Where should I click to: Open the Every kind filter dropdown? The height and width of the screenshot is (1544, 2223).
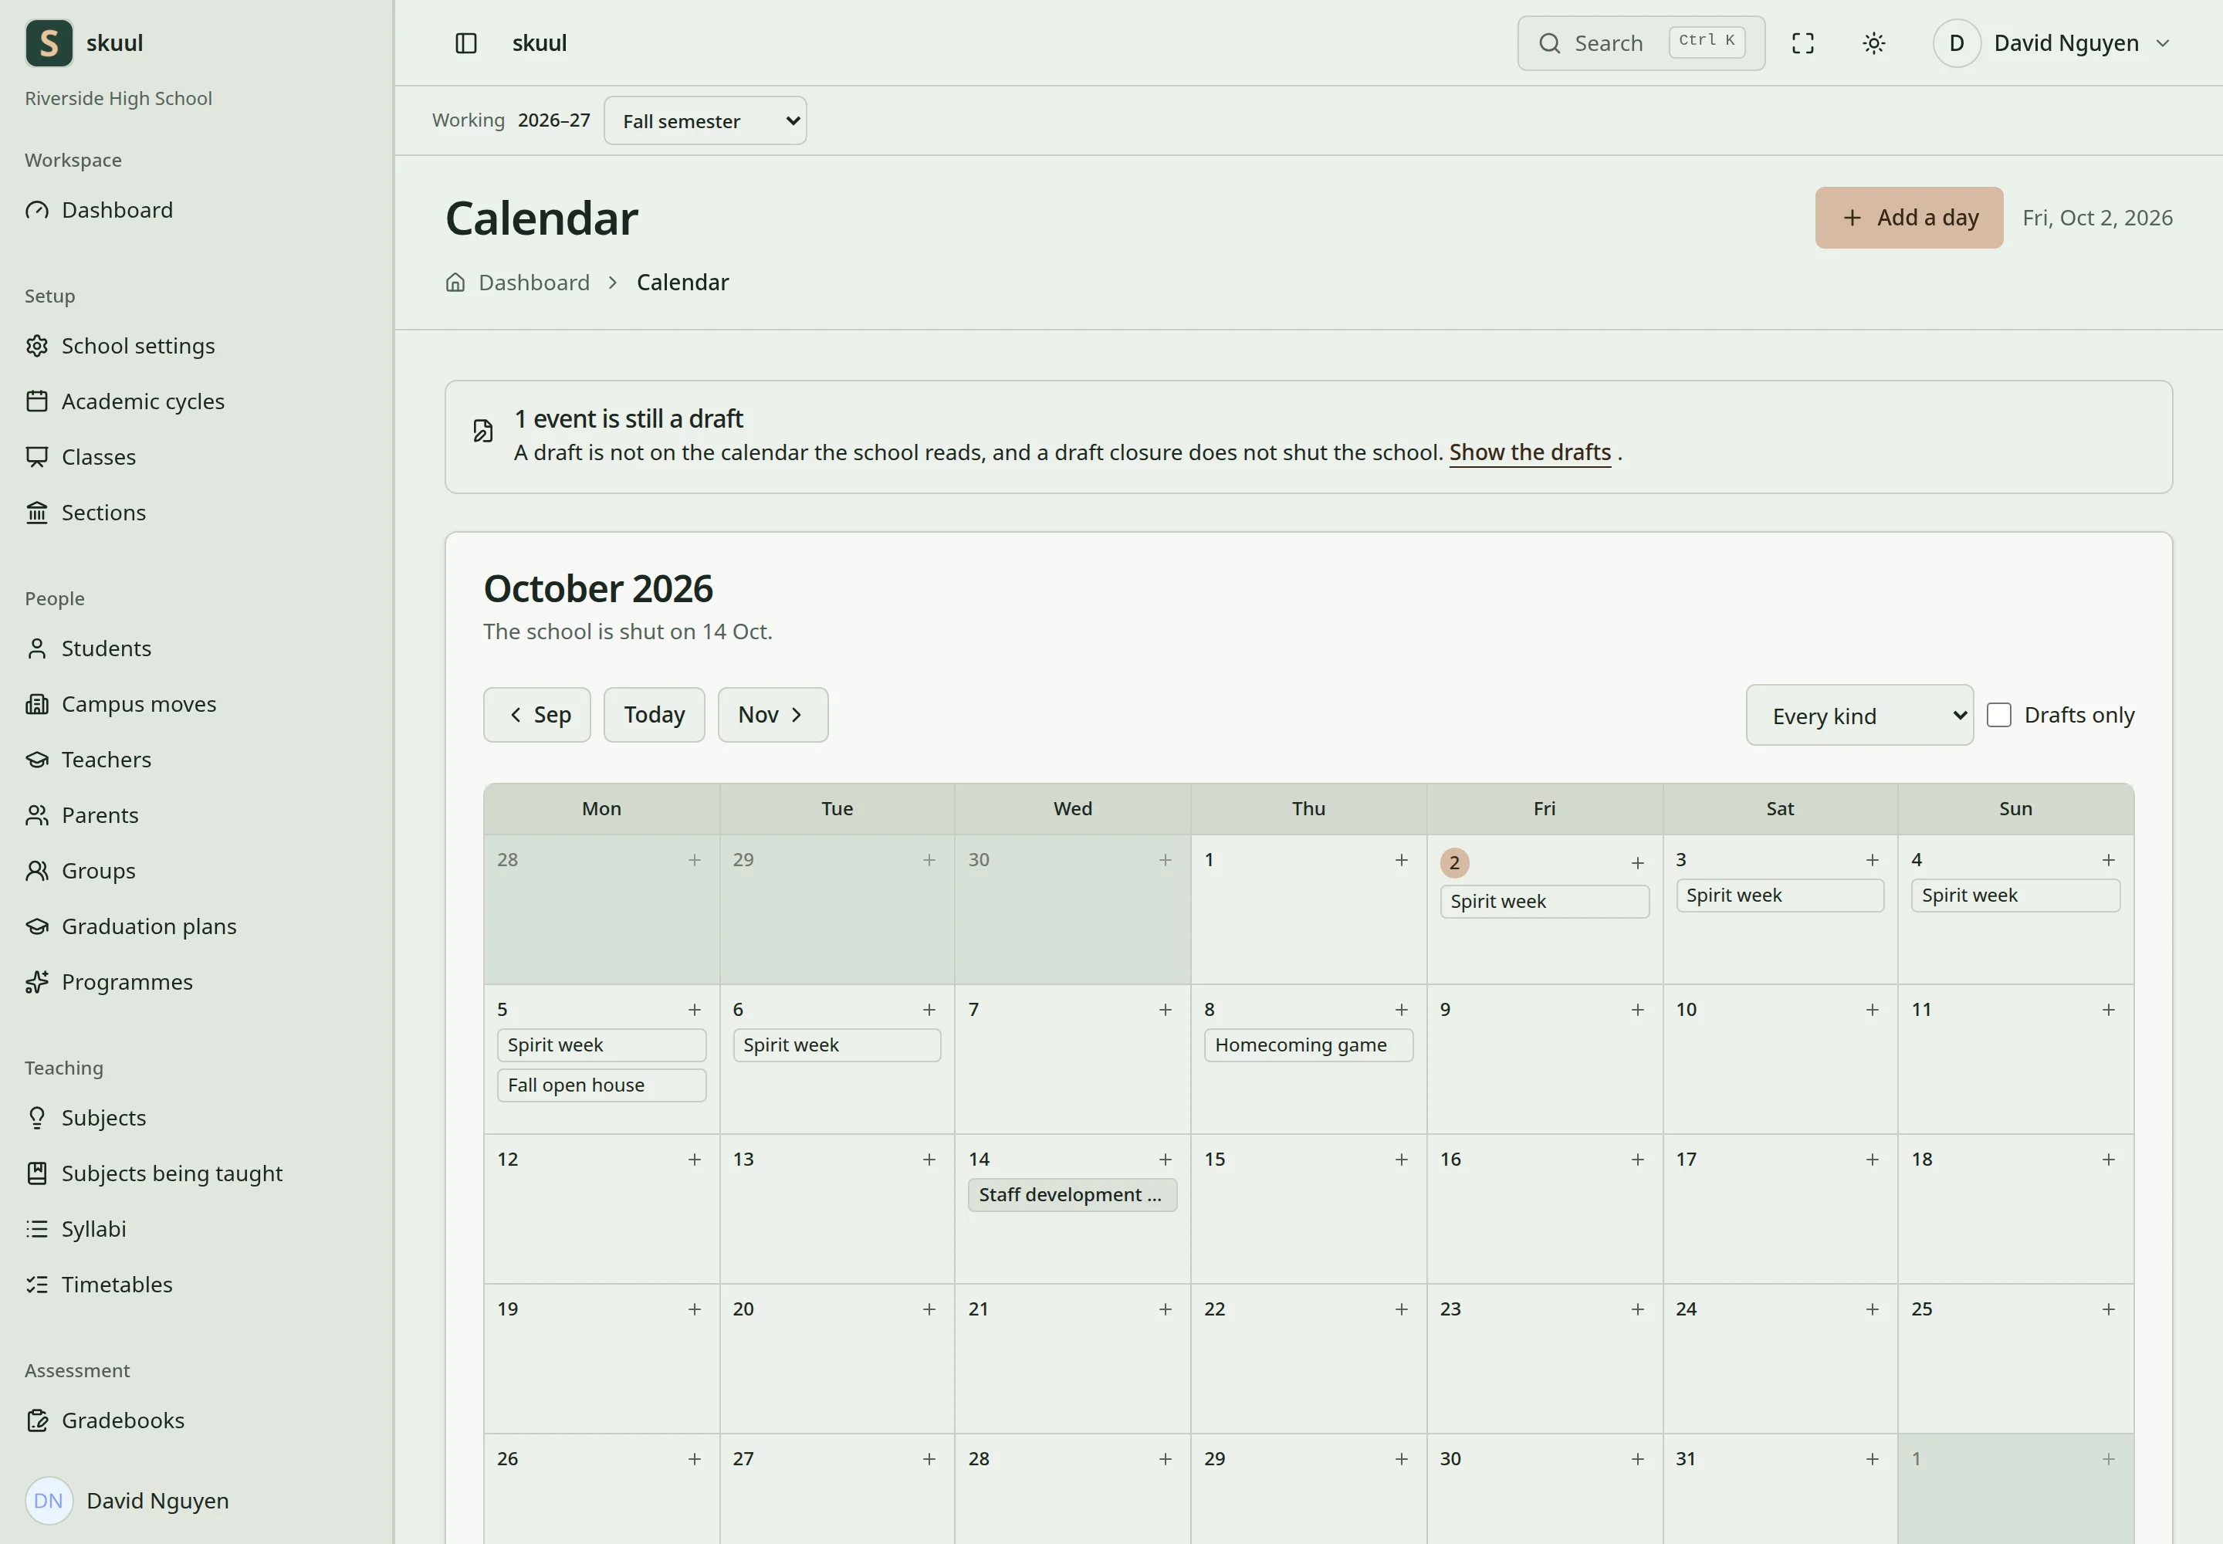click(x=1859, y=715)
